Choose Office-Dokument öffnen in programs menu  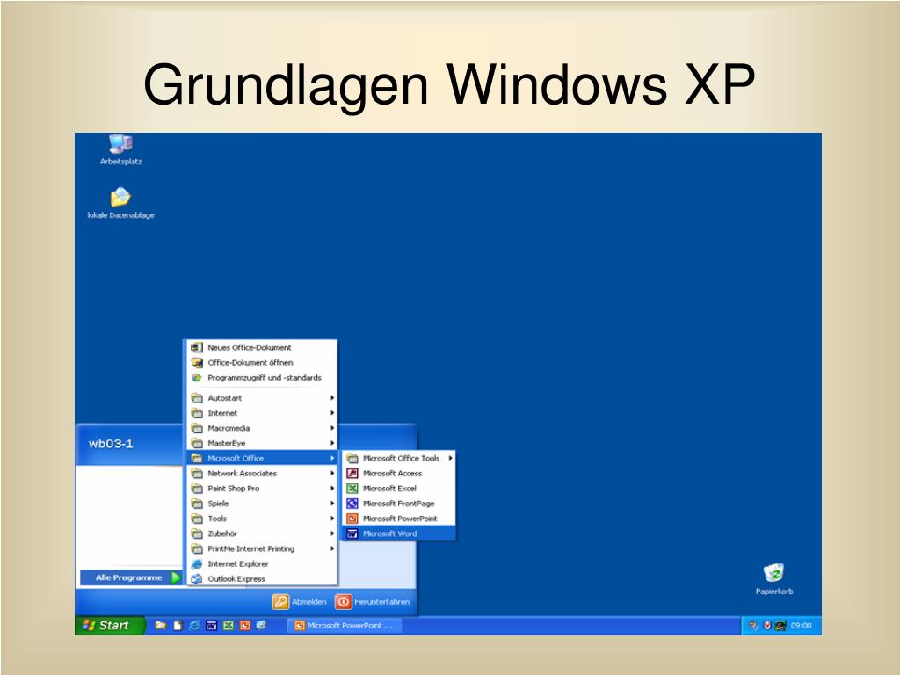(263, 363)
